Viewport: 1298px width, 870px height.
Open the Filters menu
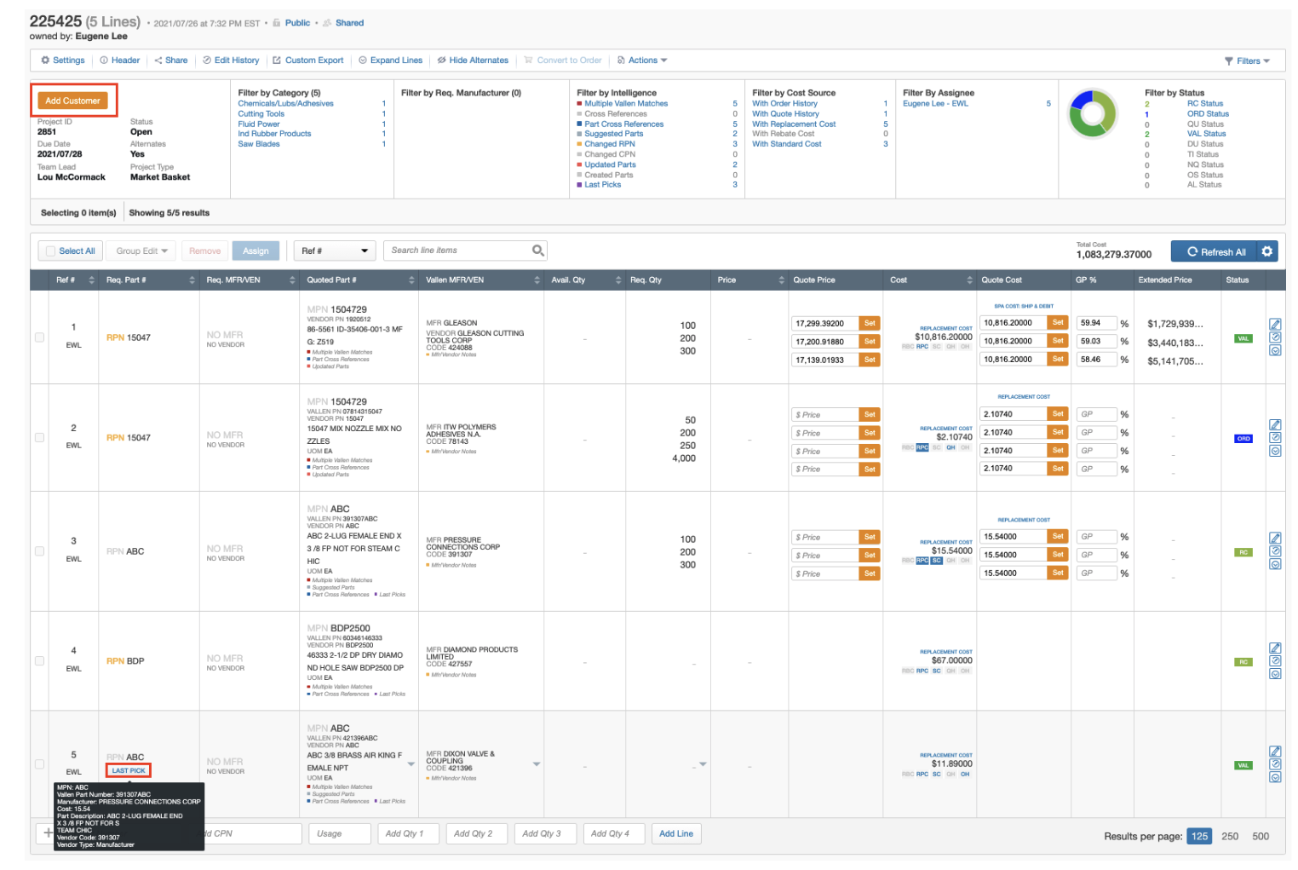point(1246,60)
